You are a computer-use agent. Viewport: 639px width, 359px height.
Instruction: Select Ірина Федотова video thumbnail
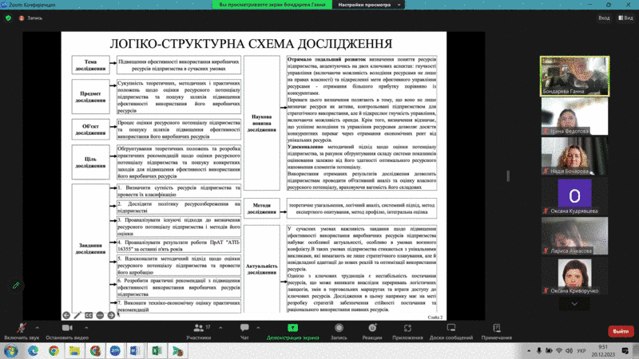click(574, 116)
